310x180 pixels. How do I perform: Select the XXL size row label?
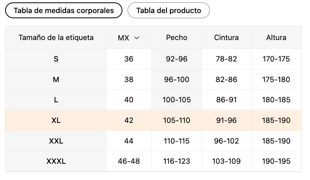(56, 141)
